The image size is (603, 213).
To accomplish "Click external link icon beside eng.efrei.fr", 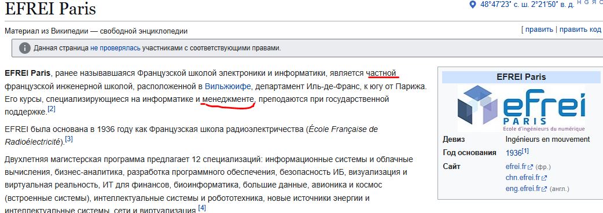I will 544,189.
